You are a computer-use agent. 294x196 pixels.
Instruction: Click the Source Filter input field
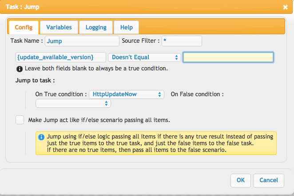[182, 41]
